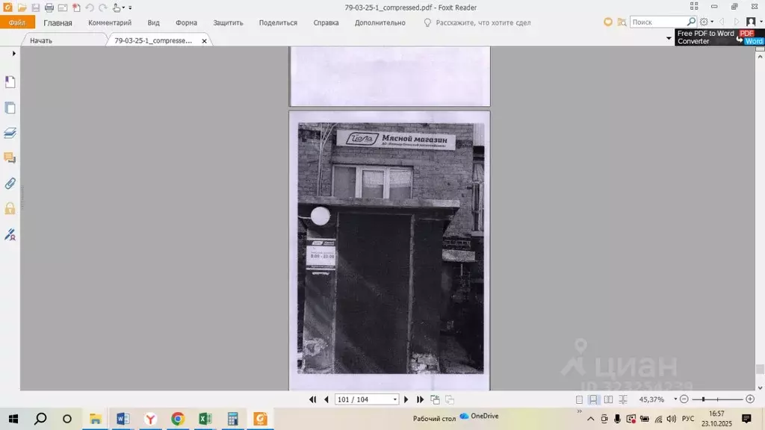Image resolution: width=765 pixels, height=430 pixels.
Task: Open the Security lock panel
Action: click(x=10, y=209)
